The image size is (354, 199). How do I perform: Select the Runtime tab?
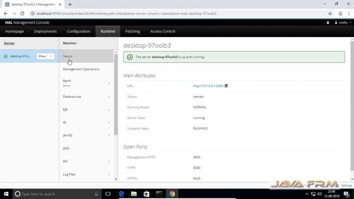click(108, 32)
